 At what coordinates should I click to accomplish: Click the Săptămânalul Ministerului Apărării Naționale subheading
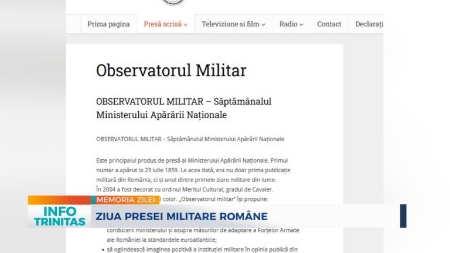tap(183, 108)
